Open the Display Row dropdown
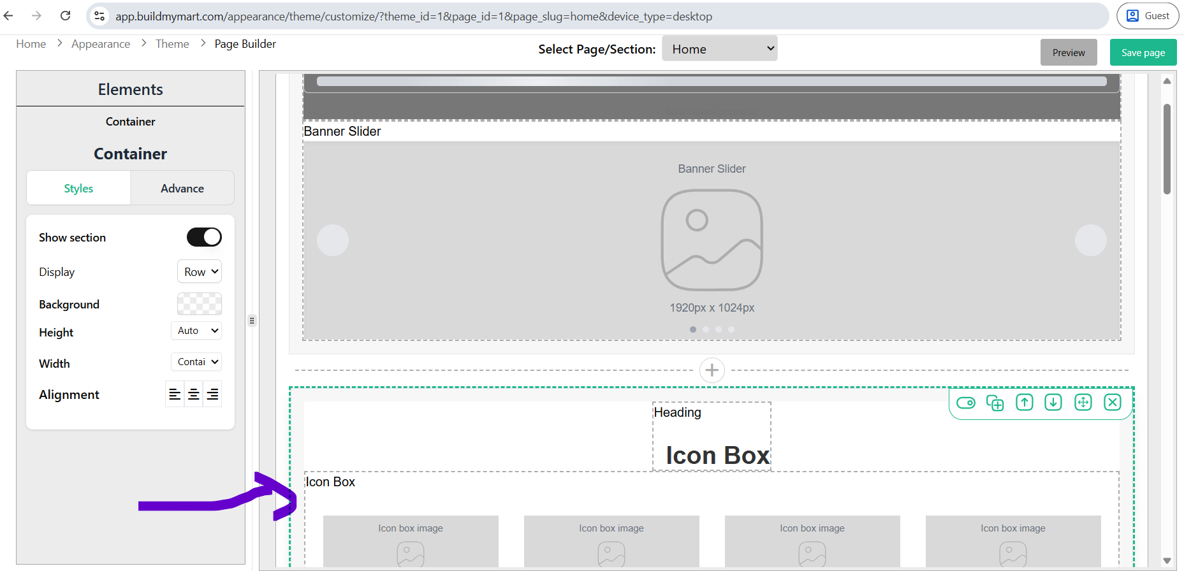Screen dimensions: 1184x571 point(200,271)
